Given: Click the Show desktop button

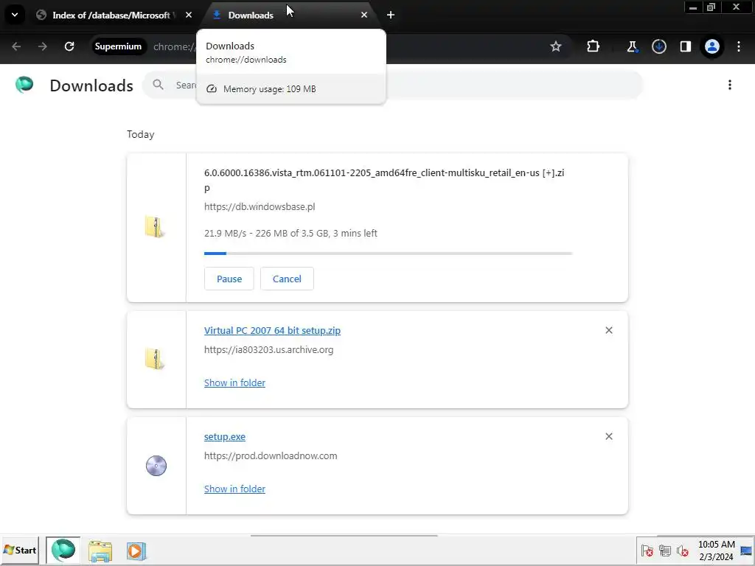Looking at the screenshot, I should (747, 550).
